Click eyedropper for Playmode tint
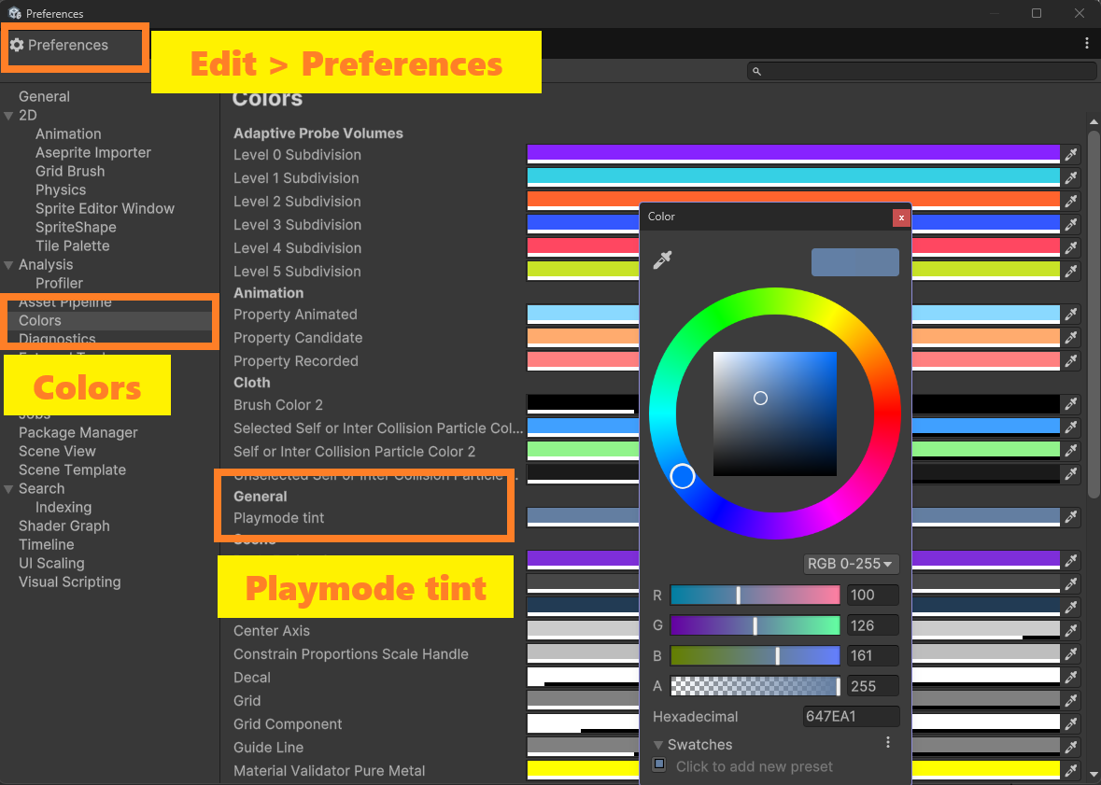 (1071, 517)
